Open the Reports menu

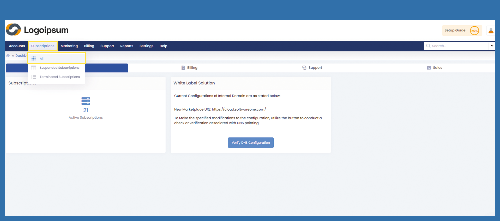127,46
